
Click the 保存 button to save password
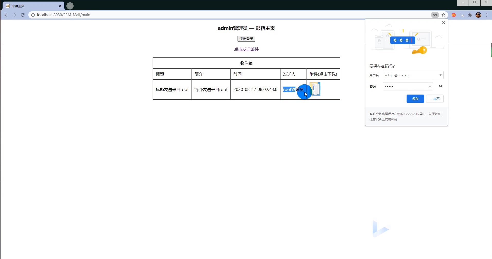(415, 99)
